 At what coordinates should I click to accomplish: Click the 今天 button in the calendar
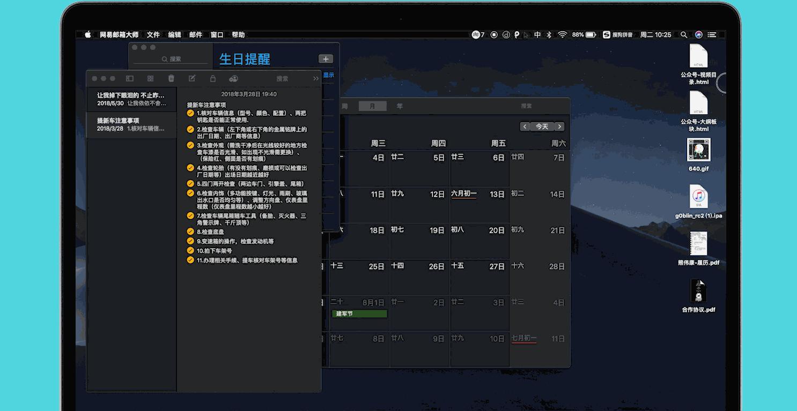click(542, 126)
